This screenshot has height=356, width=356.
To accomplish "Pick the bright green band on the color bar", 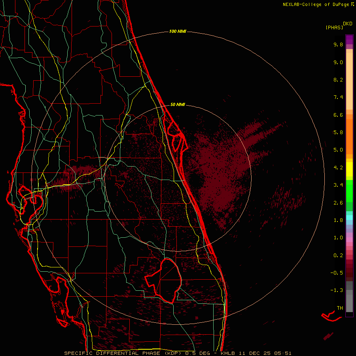I will coord(349,191).
